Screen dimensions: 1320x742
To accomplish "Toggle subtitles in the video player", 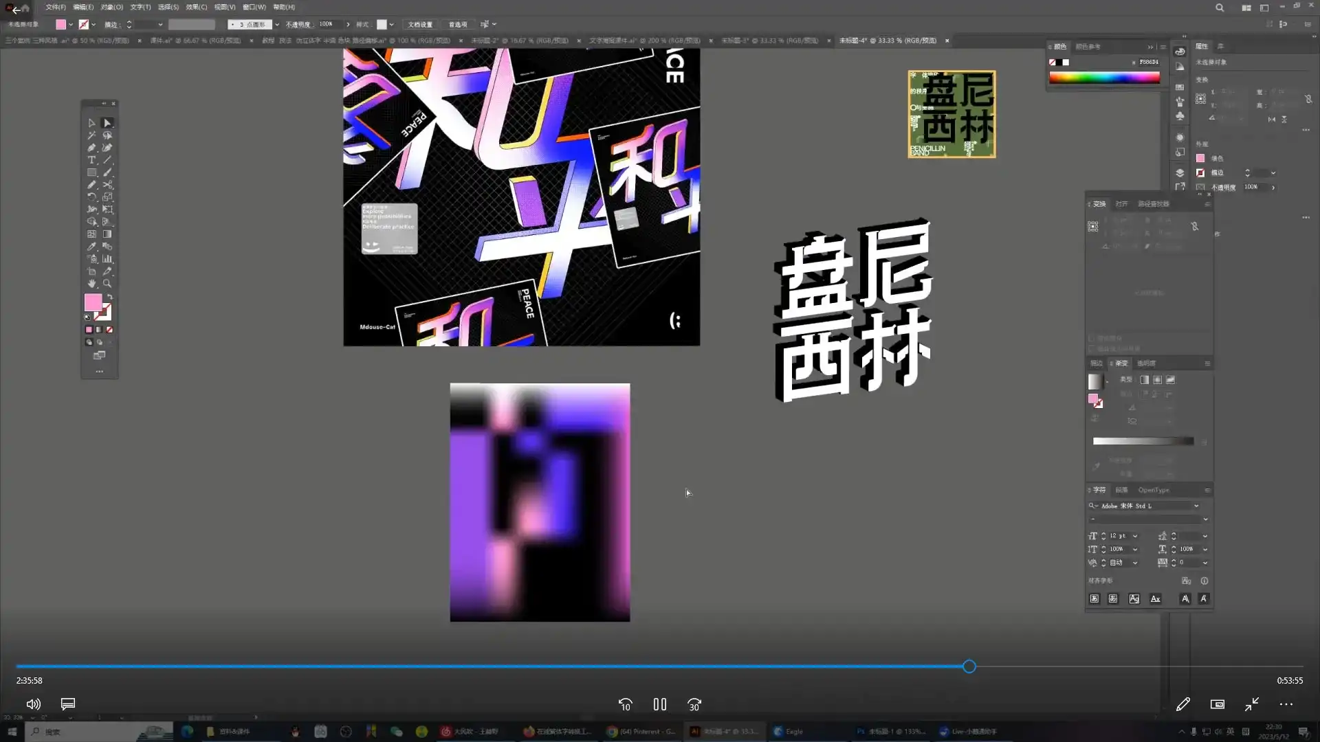I will [67, 704].
